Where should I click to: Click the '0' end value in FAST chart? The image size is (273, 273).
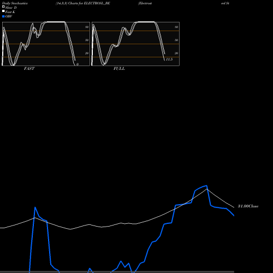click(x=78, y=64)
